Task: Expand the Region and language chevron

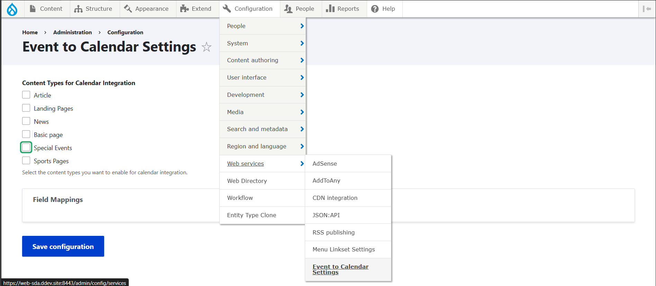Action: coord(302,146)
